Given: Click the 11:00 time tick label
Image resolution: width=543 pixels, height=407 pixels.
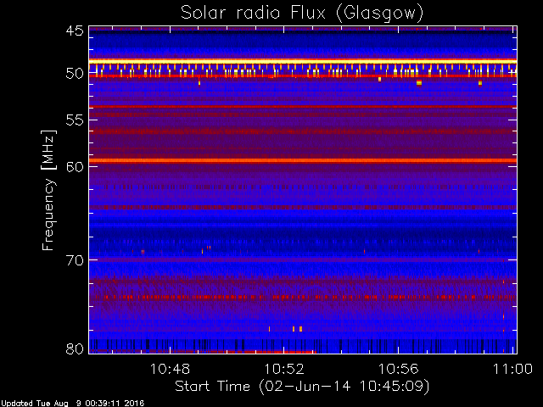Looking at the screenshot, I should [x=512, y=369].
